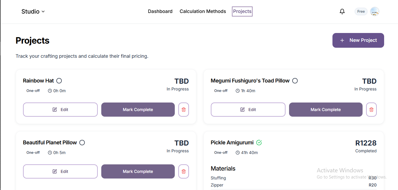Click the notification bell icon
Screen dimensions: 398x190
click(x=342, y=11)
